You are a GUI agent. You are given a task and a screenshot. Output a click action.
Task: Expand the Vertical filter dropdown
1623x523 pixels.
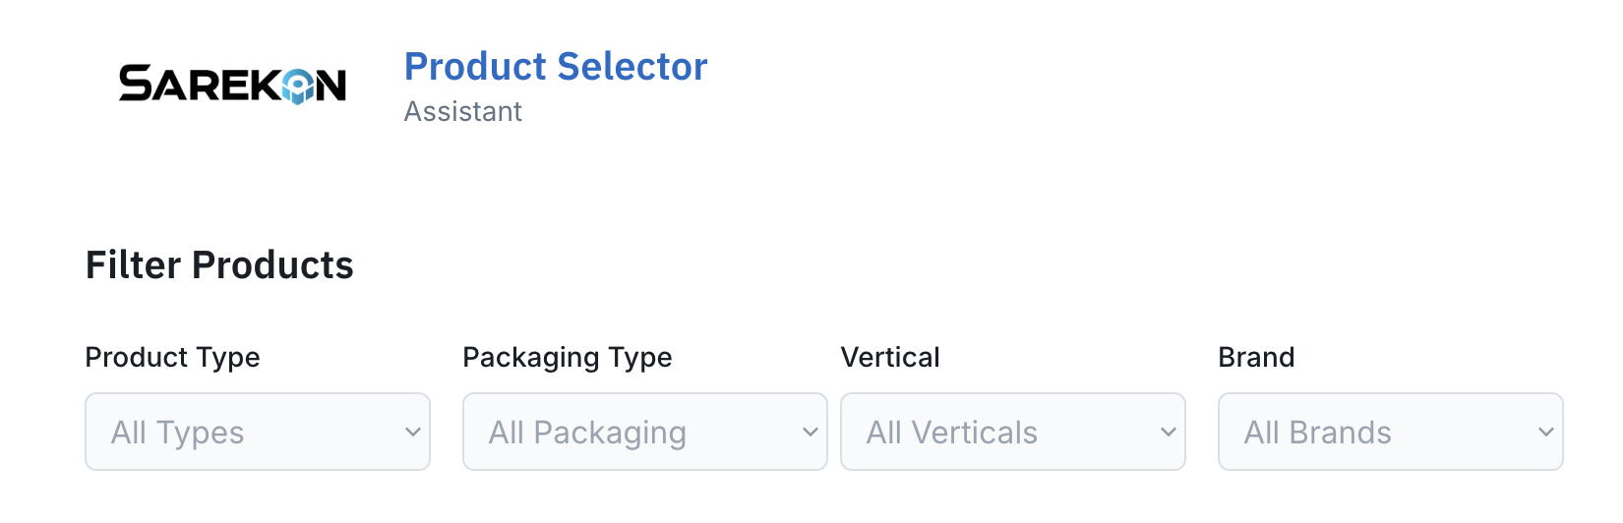coord(1013,432)
